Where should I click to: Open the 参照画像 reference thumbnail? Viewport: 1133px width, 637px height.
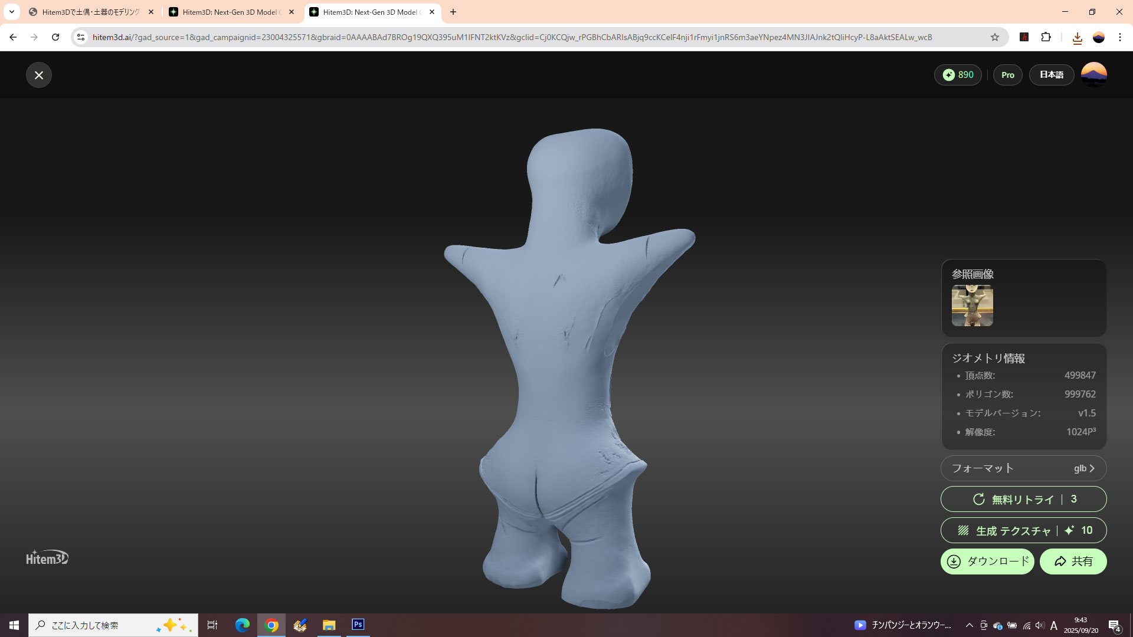[x=972, y=306]
